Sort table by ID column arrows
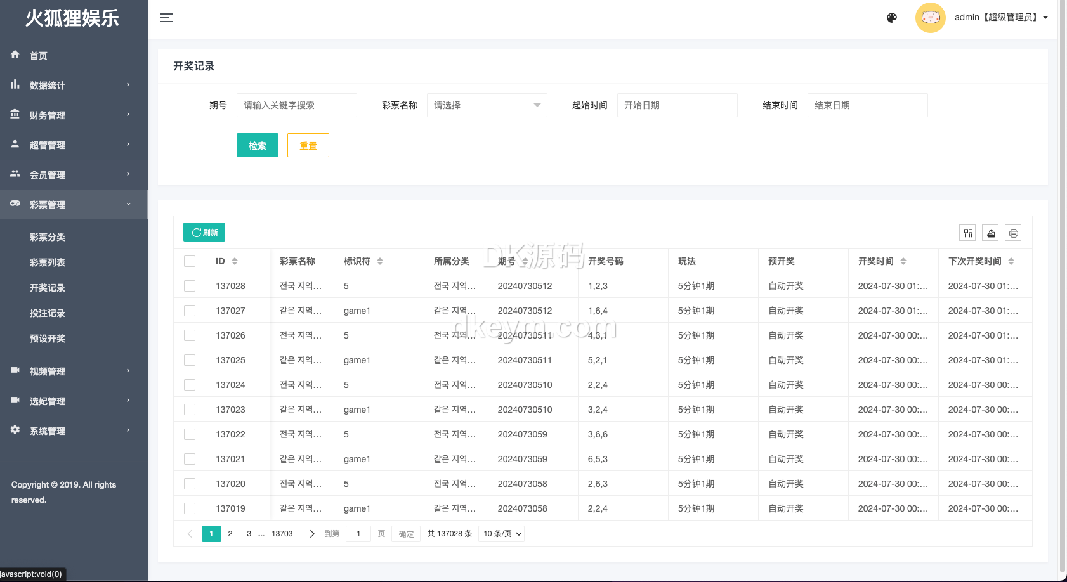The image size is (1067, 582). [x=235, y=261]
